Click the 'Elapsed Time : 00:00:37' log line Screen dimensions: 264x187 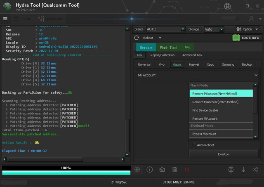24,151
